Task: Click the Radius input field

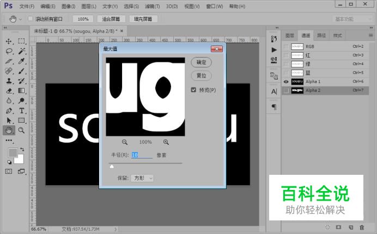Action: click(x=142, y=155)
